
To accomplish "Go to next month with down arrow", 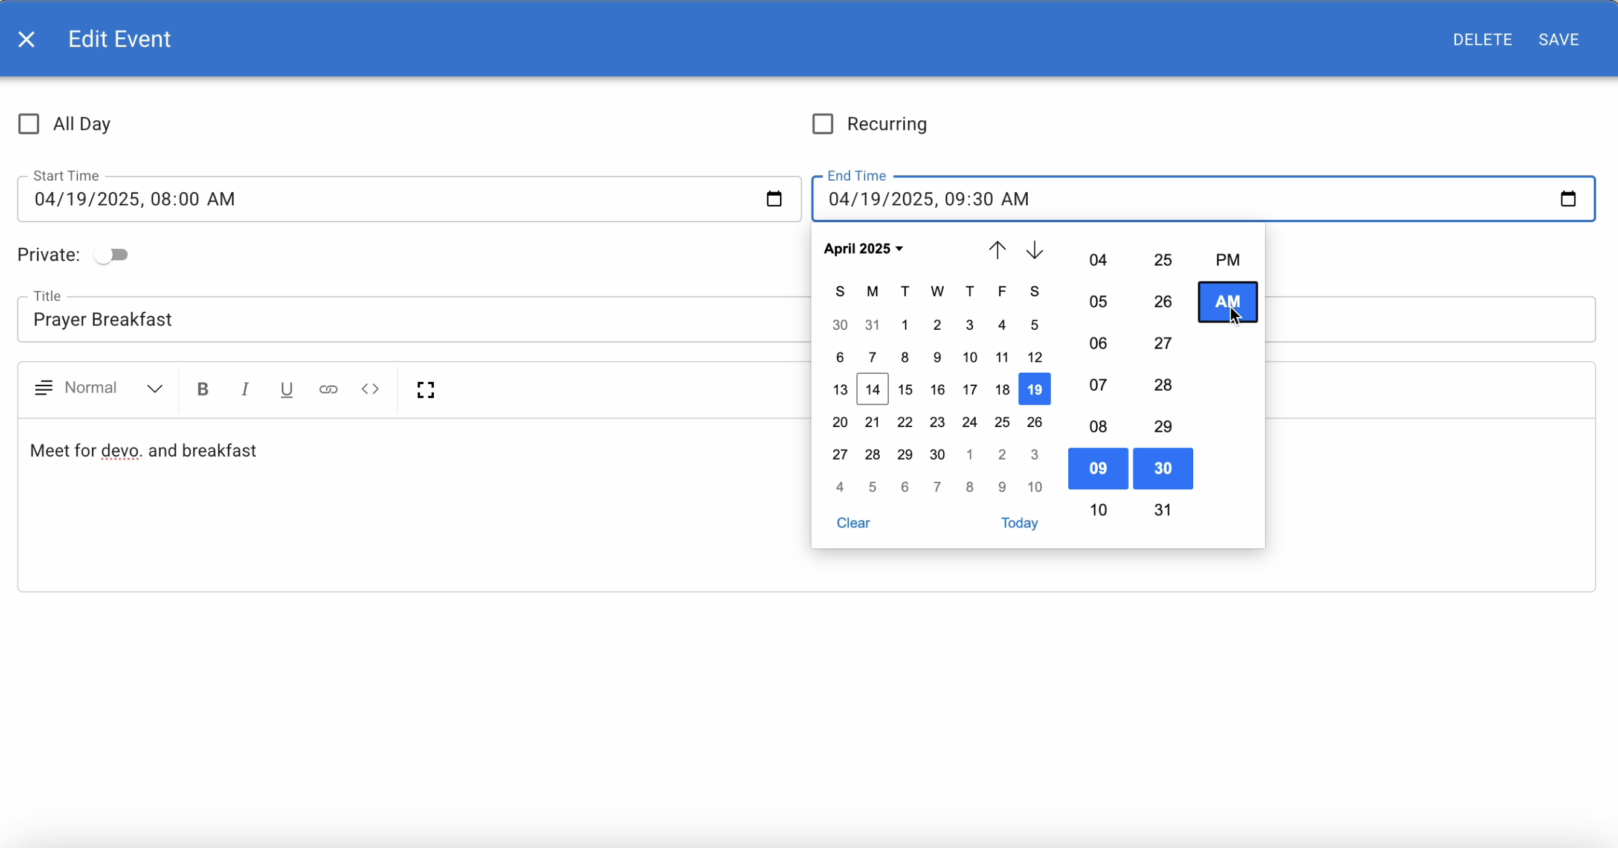I will click(x=1034, y=250).
